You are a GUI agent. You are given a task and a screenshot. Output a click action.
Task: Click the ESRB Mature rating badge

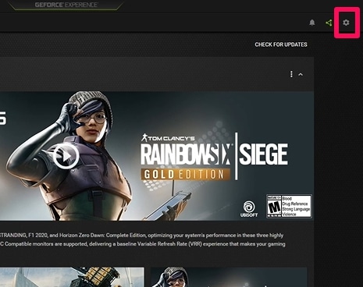[289, 206]
